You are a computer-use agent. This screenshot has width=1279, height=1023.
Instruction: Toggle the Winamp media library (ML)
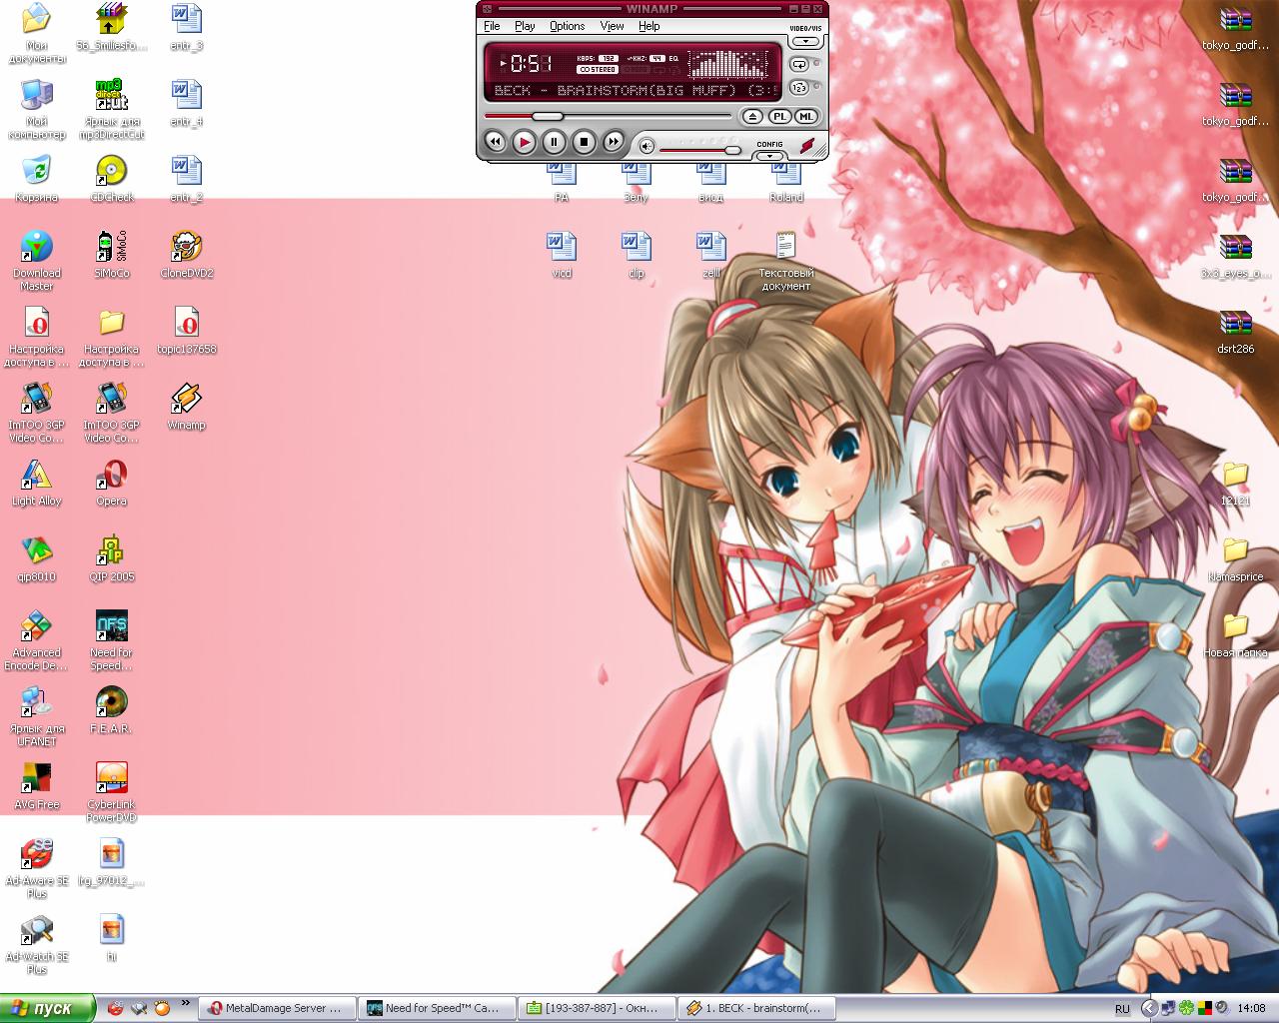[805, 117]
